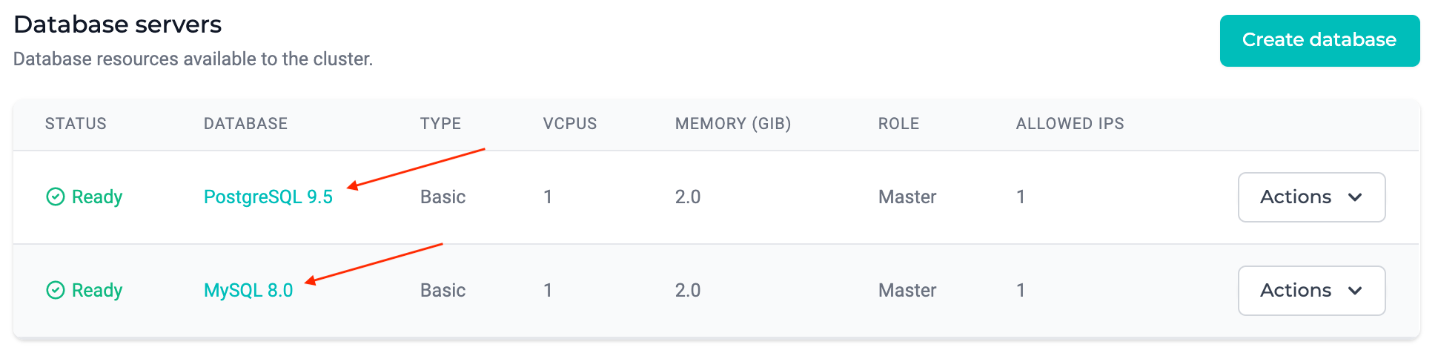Open the MySQL 8.0 database link
This screenshot has width=1438, height=356.
coord(248,290)
